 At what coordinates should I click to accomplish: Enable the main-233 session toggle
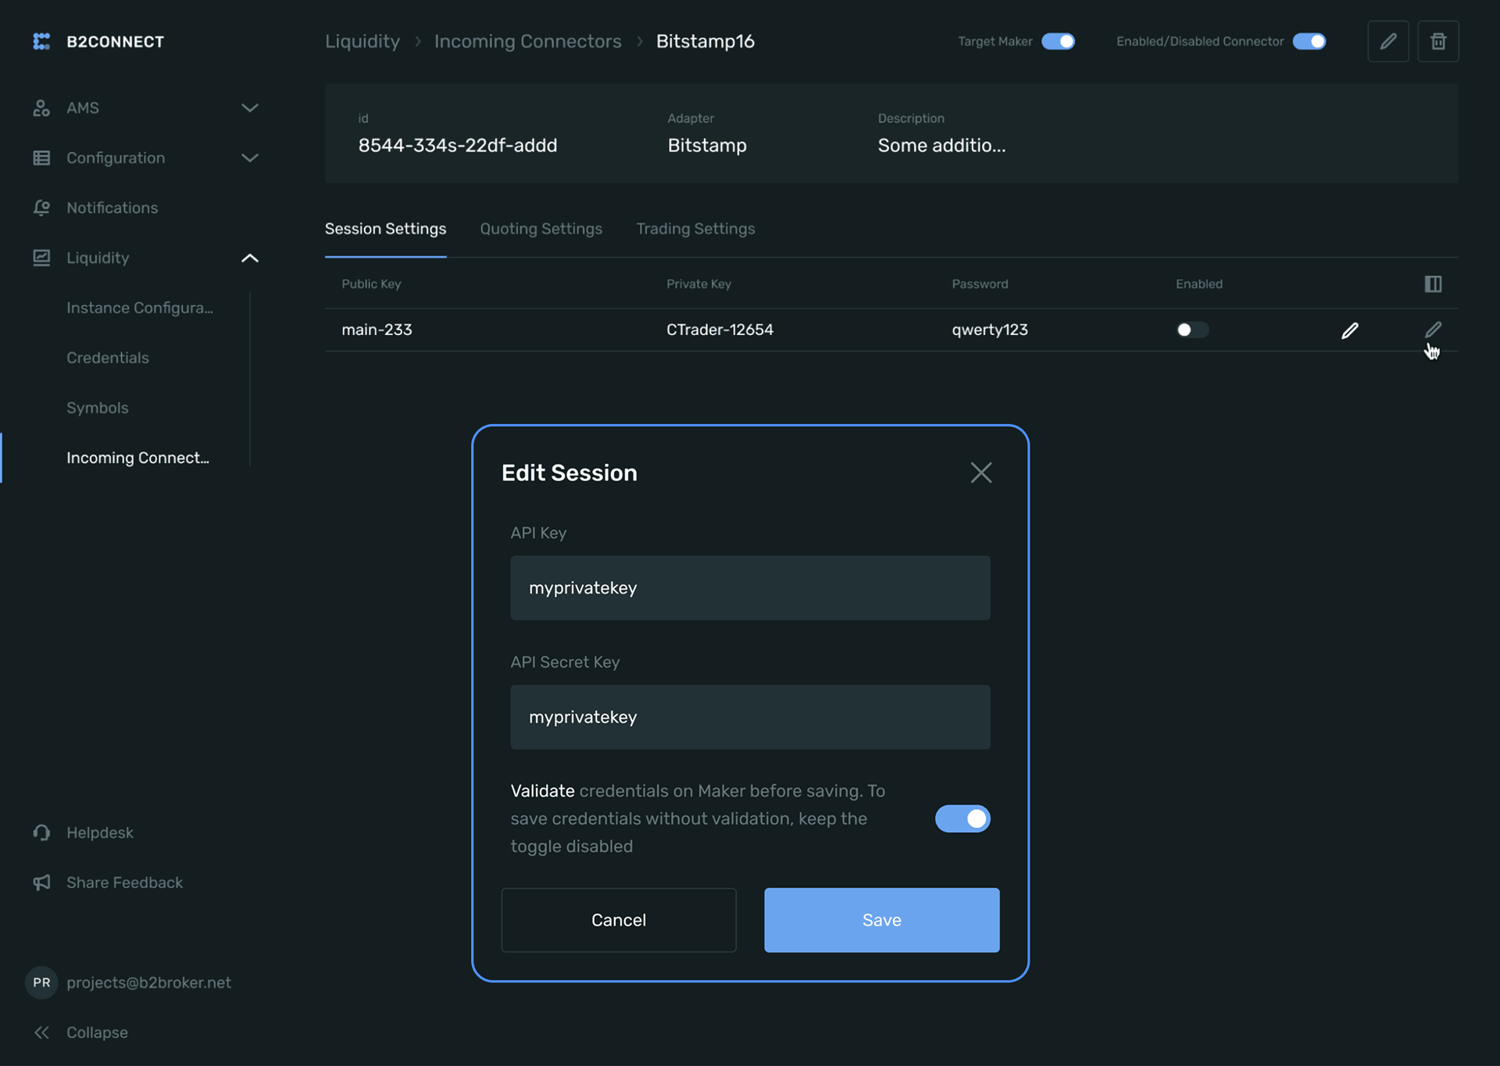[1191, 330]
